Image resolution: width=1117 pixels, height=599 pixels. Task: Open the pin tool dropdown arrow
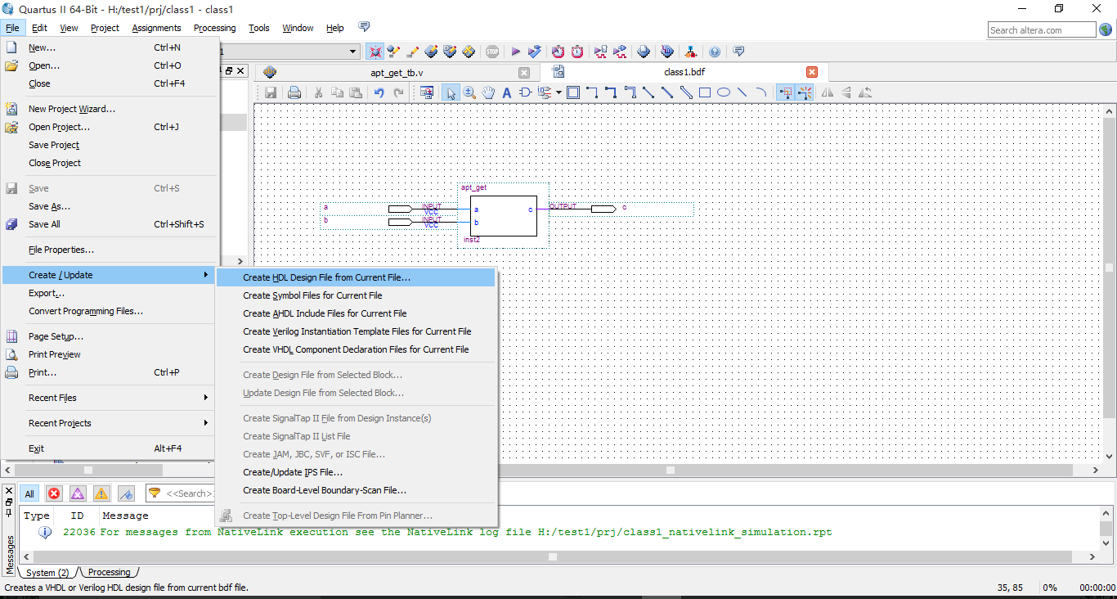pyautogui.click(x=558, y=92)
